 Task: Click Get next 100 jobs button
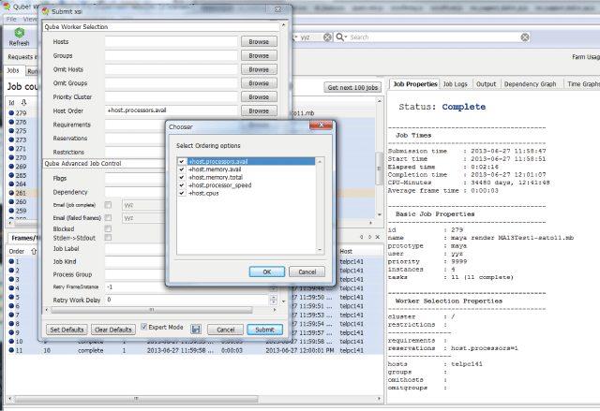352,87
